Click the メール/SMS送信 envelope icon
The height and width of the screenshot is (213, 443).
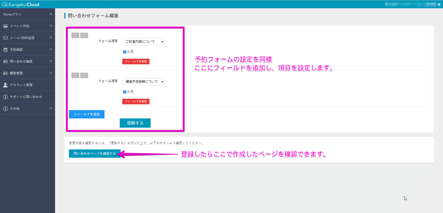(x=5, y=37)
